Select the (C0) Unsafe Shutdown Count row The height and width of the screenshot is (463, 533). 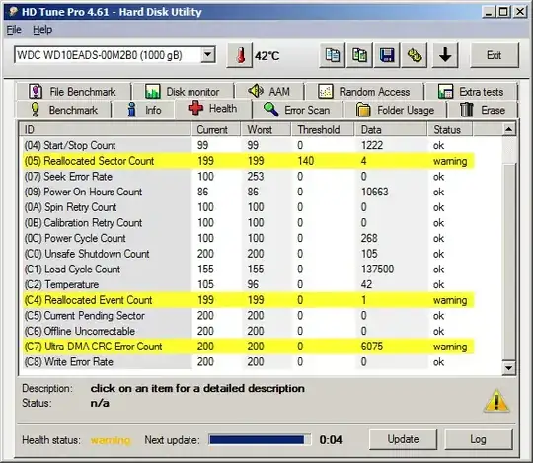(x=248, y=254)
